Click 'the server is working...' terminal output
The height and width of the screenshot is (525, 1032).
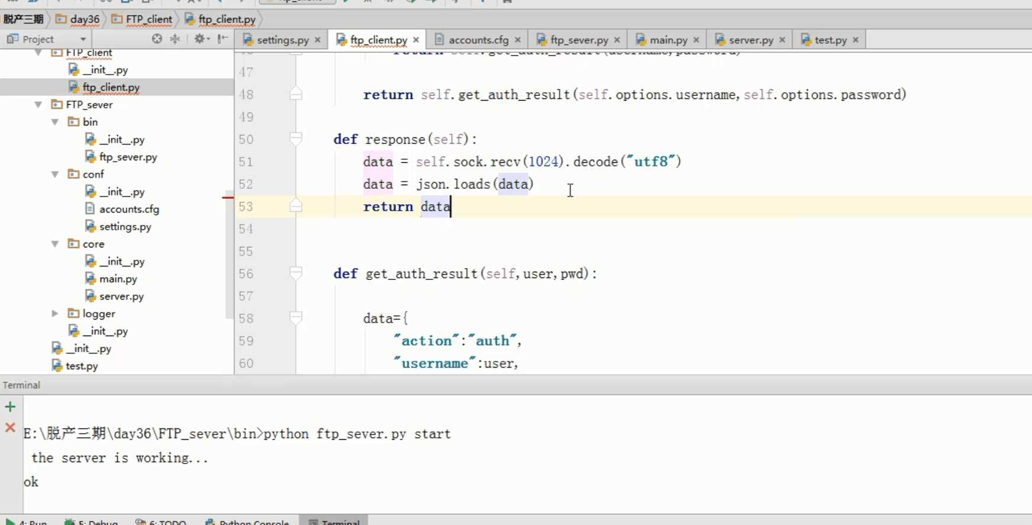(120, 458)
